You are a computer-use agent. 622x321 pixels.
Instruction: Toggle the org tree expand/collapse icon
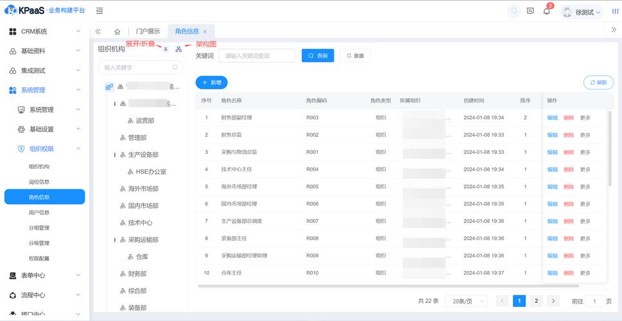pyautogui.click(x=166, y=49)
